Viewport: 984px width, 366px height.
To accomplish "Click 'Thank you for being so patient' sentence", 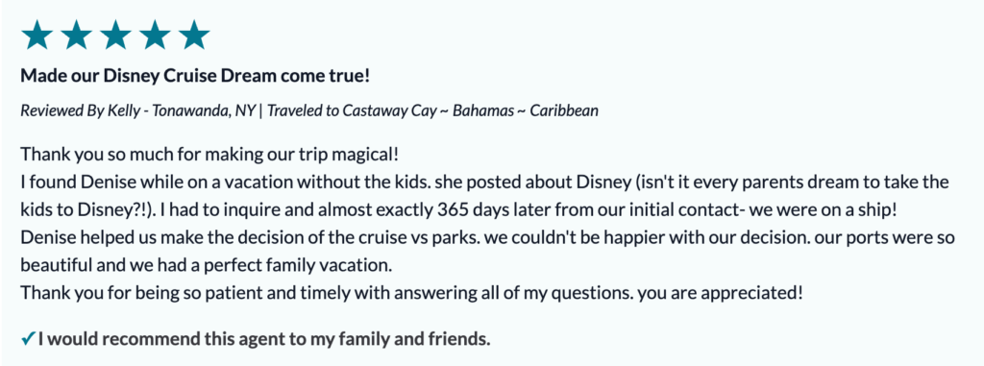I will [x=327, y=293].
